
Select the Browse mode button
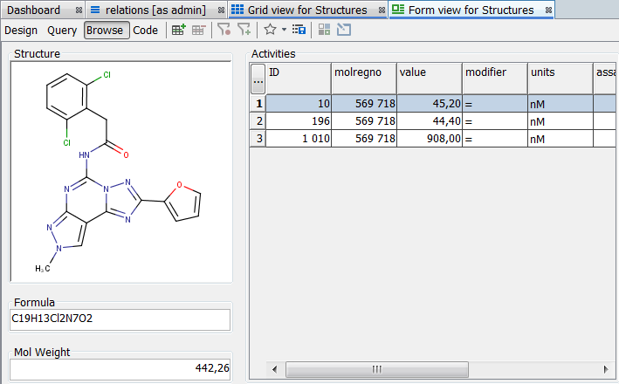(x=107, y=30)
